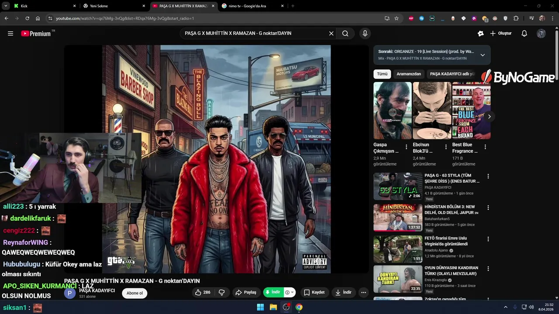The image size is (559, 314).
Task: Open Chrome three-dot menu
Action: pyautogui.click(x=552, y=18)
